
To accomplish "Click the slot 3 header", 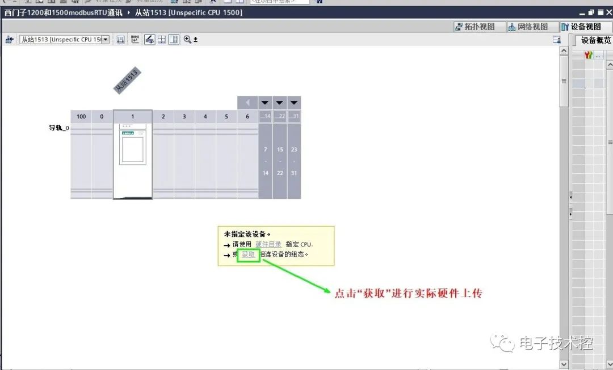I will (x=184, y=116).
